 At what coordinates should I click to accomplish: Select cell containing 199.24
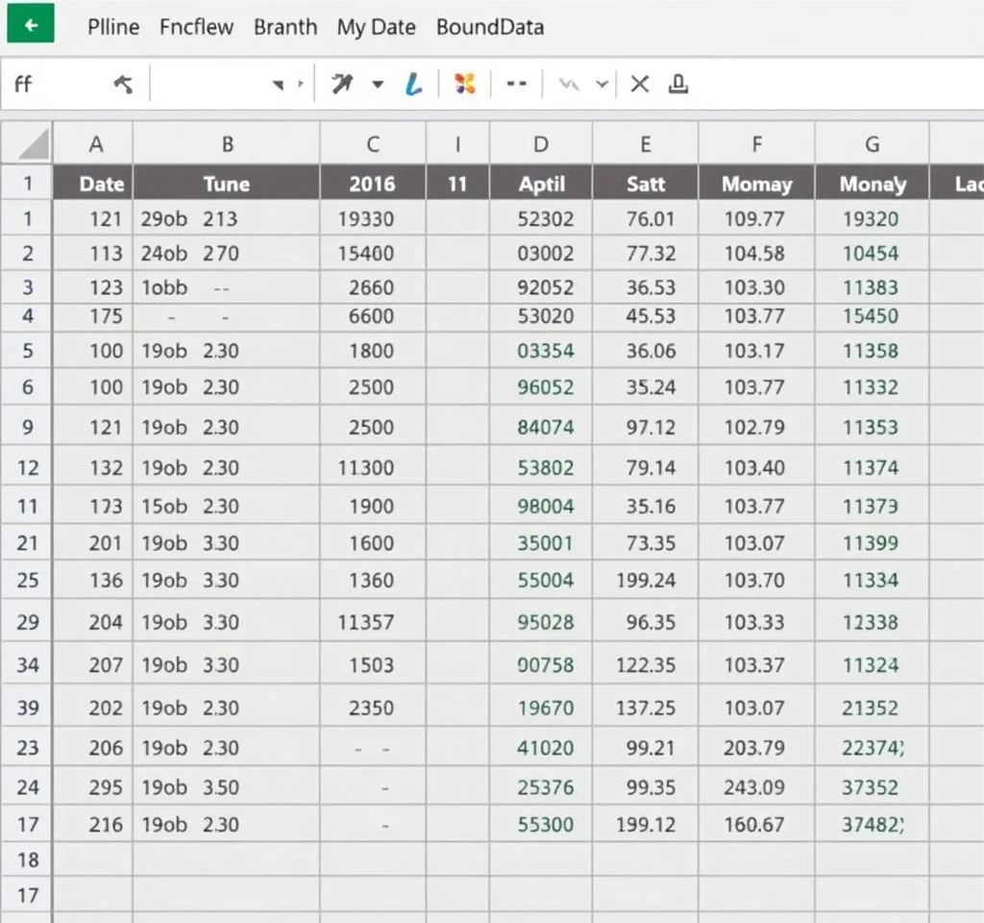[x=645, y=580]
